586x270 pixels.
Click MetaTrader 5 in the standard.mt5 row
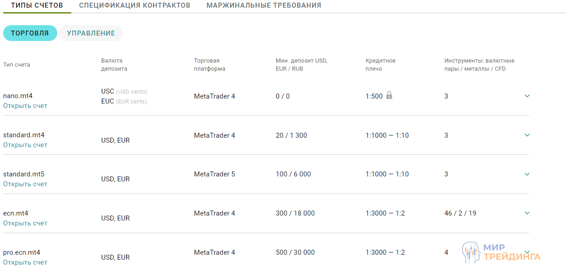[214, 174]
